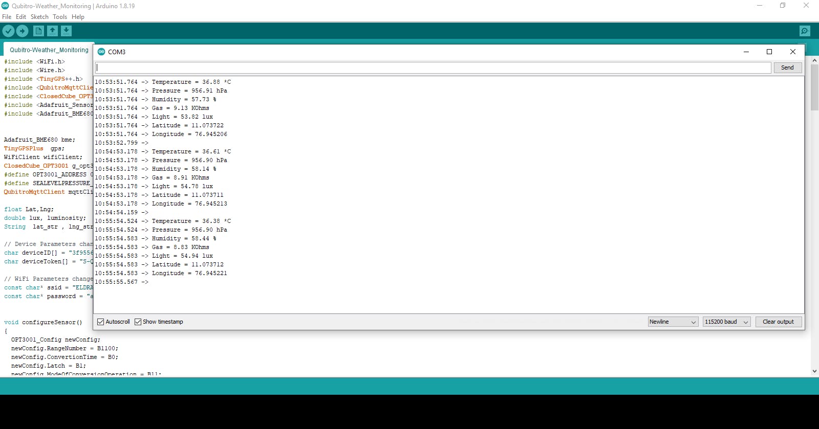This screenshot has height=429, width=819.
Task: Click line 'Latitude = 11.073722'
Action: [x=188, y=125]
